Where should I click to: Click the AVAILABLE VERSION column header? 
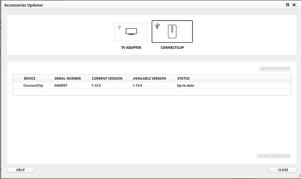coord(149,78)
